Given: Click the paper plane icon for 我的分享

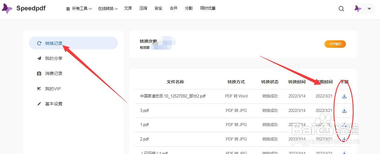Looking at the screenshot, I should [x=39, y=58].
